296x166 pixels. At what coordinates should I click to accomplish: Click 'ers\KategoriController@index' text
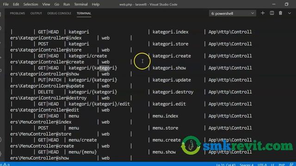click(x=46, y=38)
